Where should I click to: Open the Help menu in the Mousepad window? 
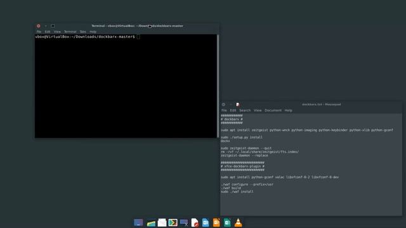[289, 110]
